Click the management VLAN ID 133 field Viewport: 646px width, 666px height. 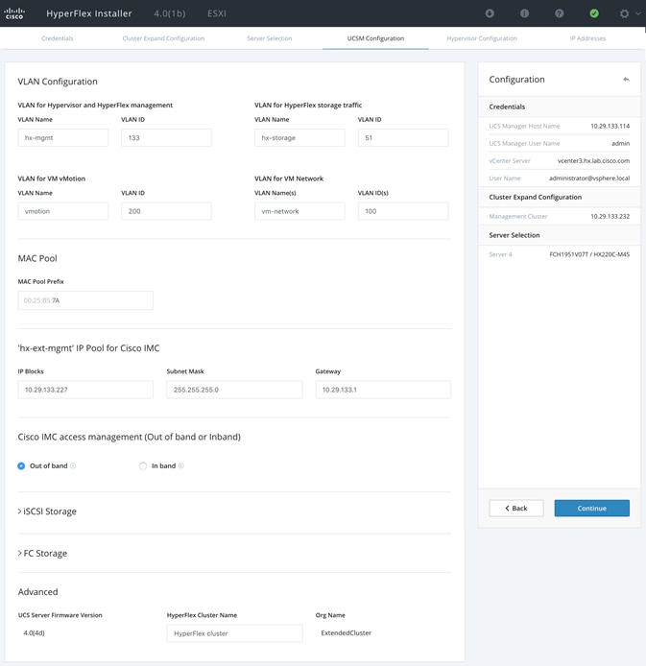click(166, 137)
